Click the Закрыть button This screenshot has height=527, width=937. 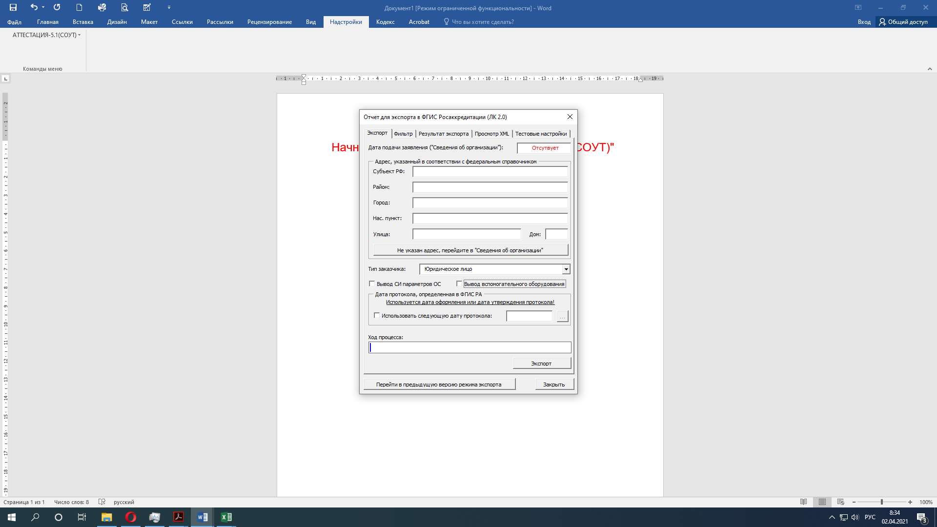(x=554, y=385)
